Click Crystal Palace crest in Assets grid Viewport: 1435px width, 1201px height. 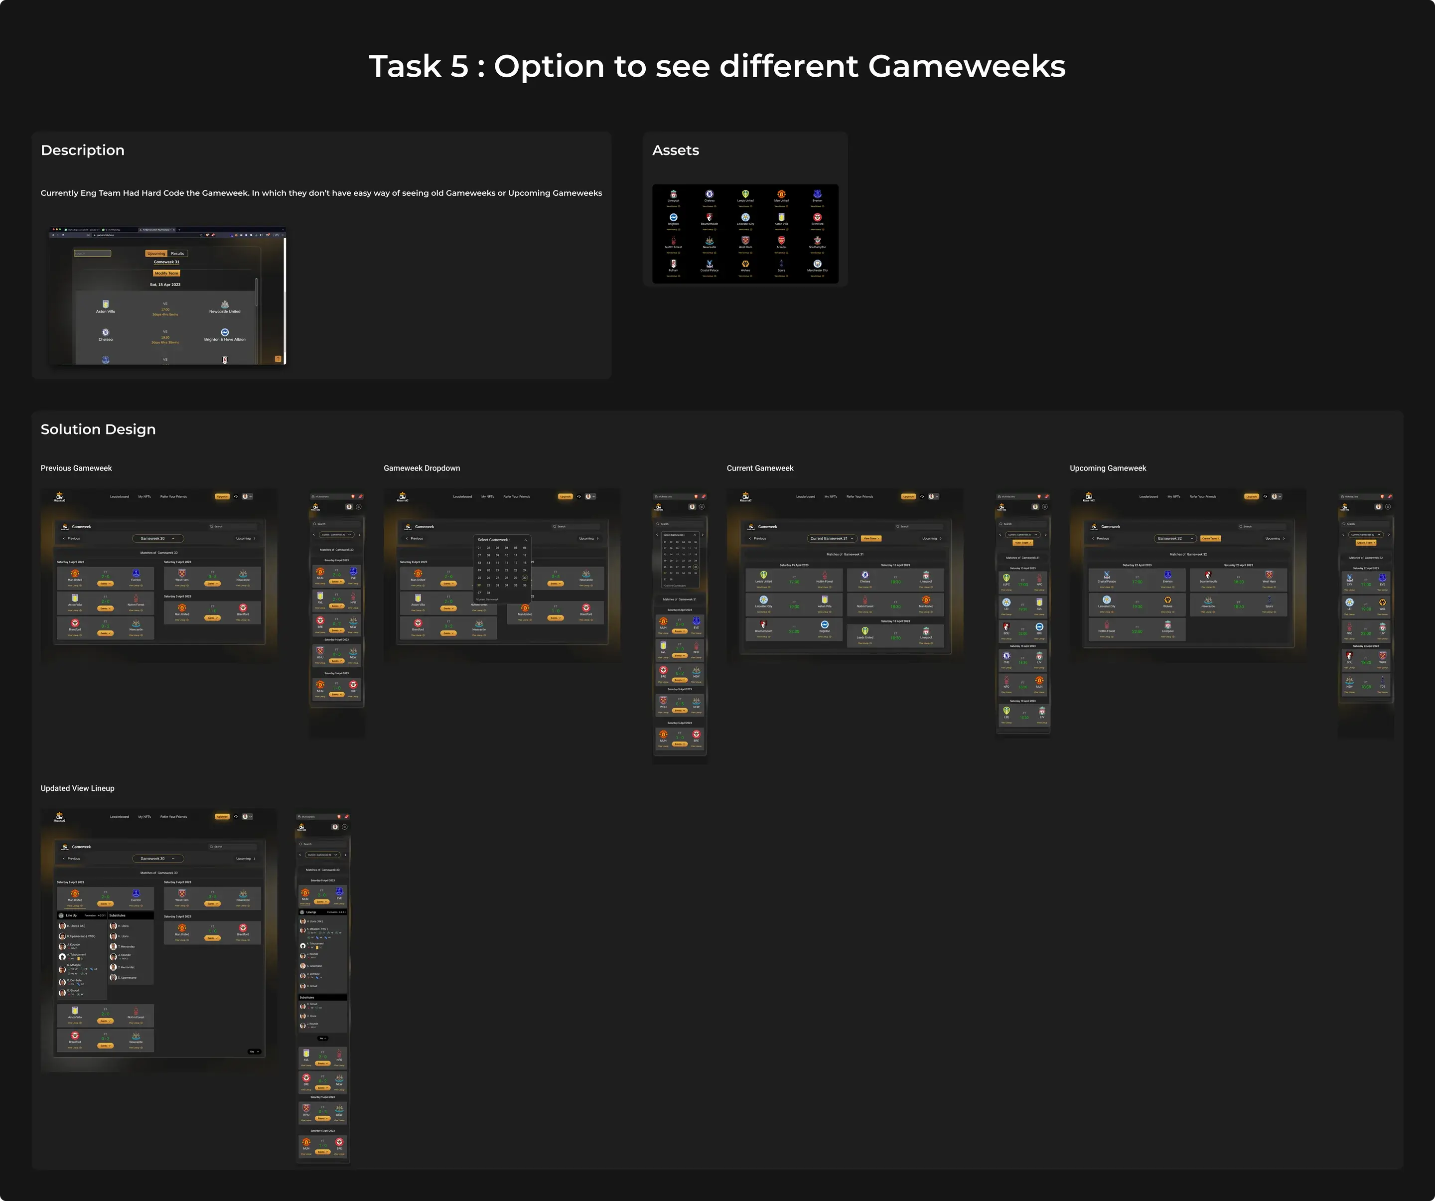point(710,264)
